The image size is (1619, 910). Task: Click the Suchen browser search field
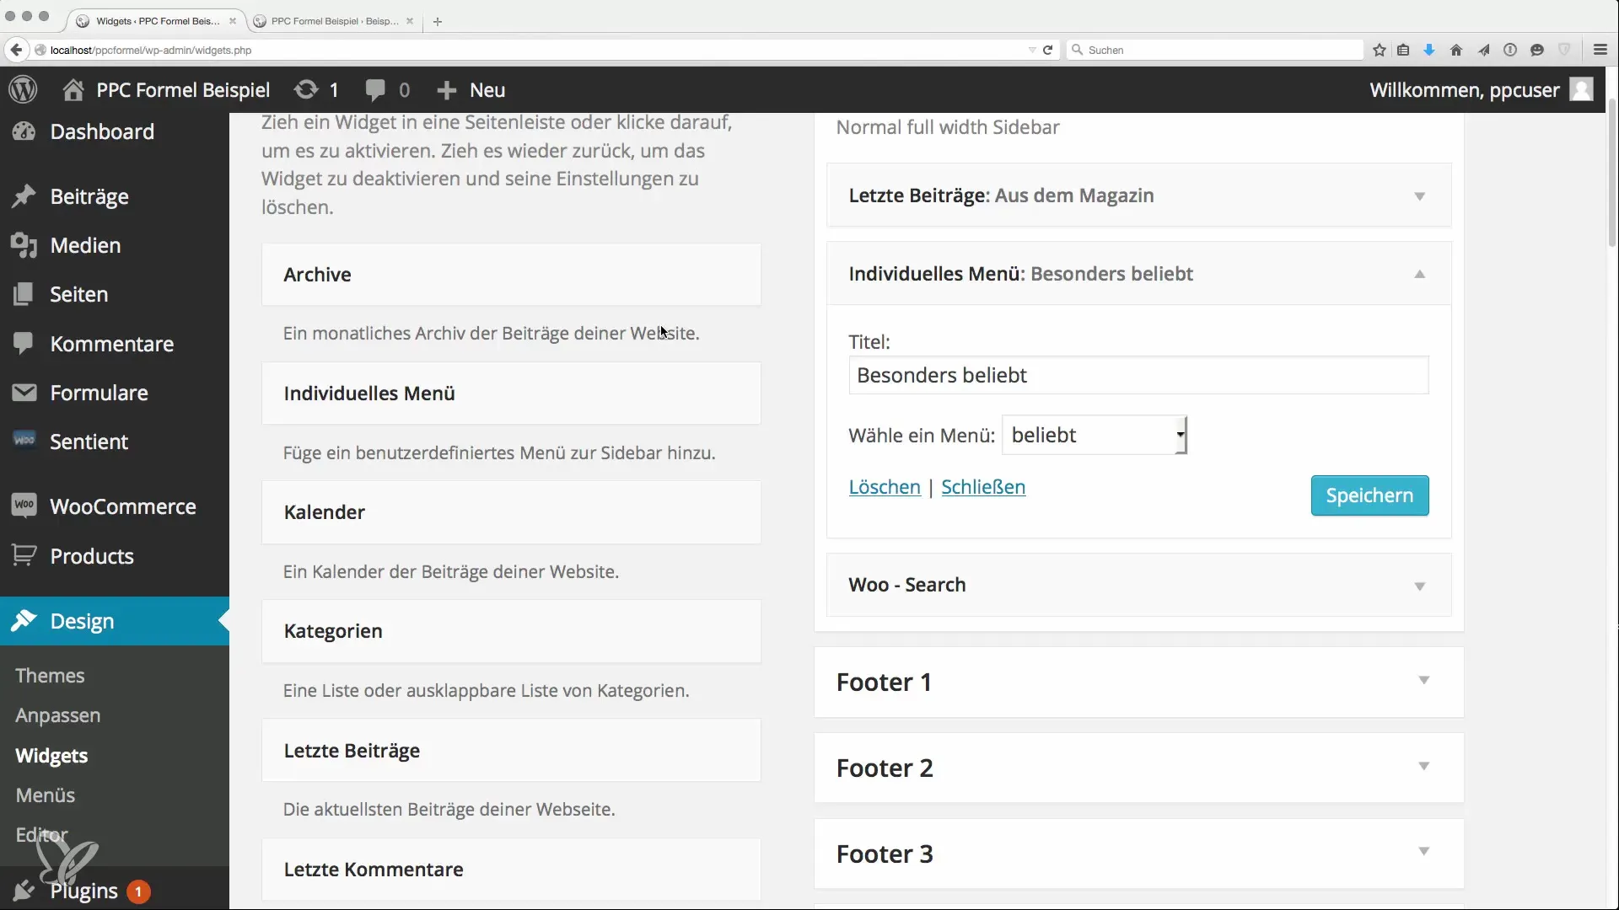coord(1215,50)
